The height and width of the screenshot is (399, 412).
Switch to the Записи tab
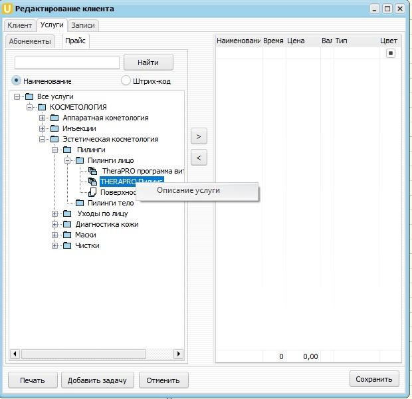[83, 25]
